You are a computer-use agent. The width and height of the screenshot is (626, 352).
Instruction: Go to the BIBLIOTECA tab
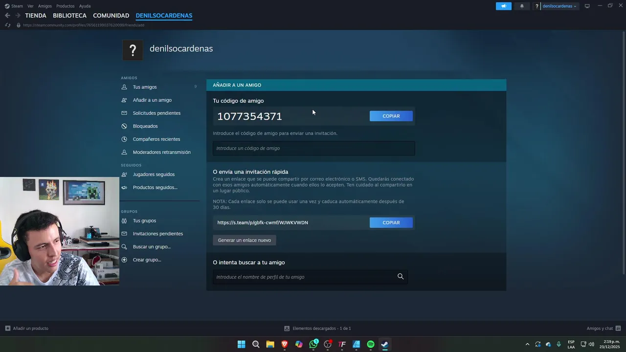(x=69, y=16)
